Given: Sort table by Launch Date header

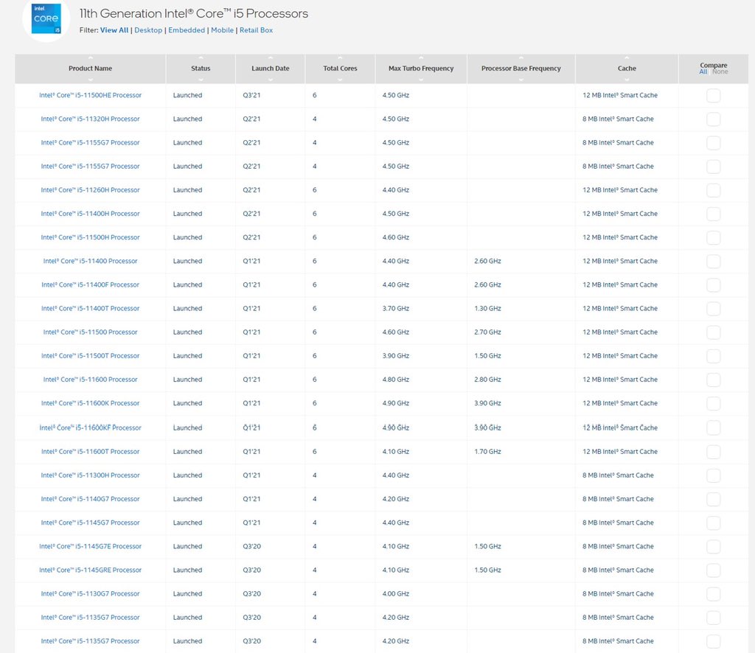Looking at the screenshot, I should pos(270,69).
